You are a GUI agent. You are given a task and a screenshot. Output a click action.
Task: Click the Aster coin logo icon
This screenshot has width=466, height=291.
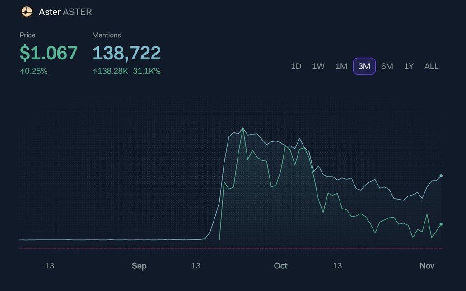(x=27, y=12)
